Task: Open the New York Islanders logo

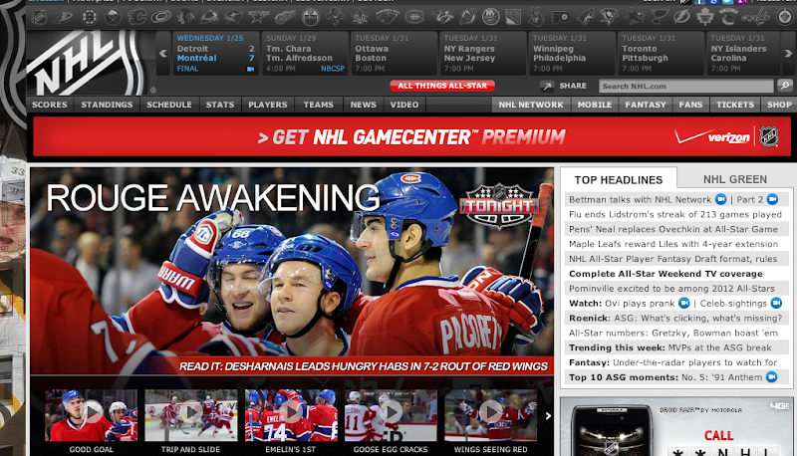Action: 490,17
